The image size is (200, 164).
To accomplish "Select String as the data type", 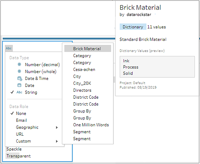I will [31, 92].
